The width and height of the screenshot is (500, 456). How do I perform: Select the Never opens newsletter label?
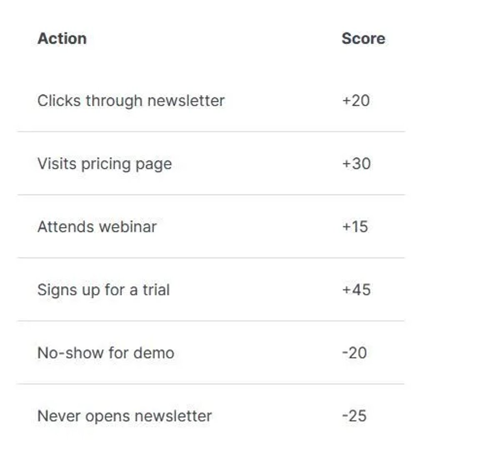click(x=125, y=416)
